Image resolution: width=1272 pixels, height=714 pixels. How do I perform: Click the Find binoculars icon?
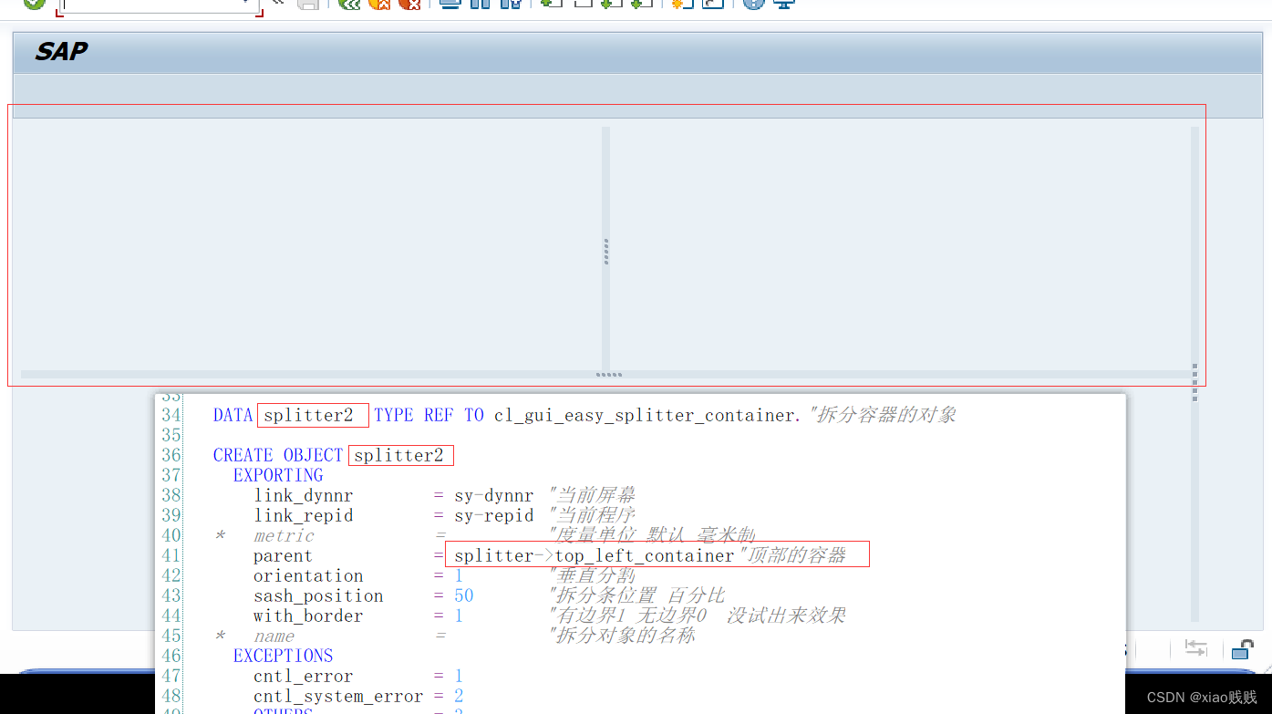[x=480, y=4]
